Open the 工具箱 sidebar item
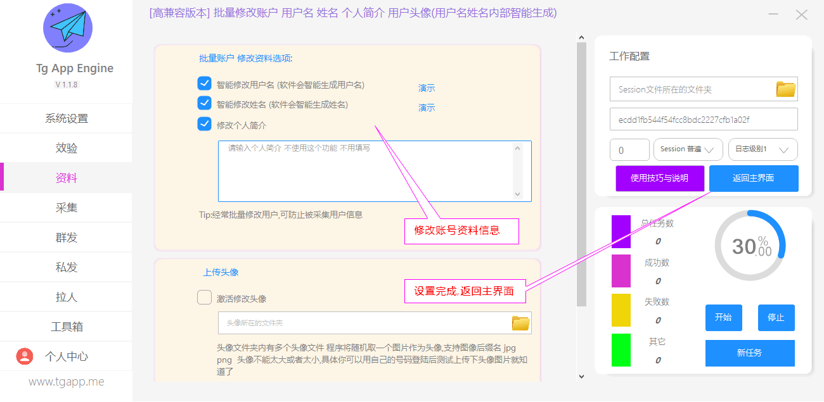Image resolution: width=824 pixels, height=402 pixels. (67, 327)
